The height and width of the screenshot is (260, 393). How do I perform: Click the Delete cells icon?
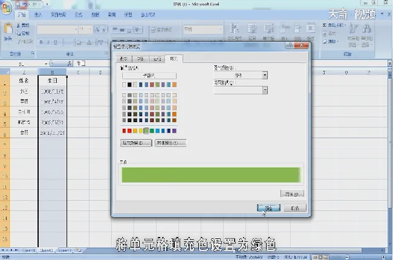click(297, 28)
